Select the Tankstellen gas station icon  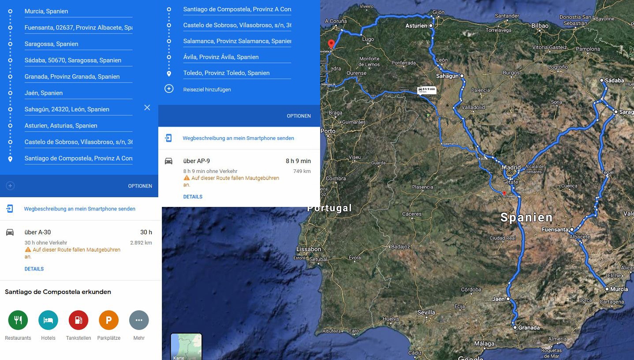[78, 320]
